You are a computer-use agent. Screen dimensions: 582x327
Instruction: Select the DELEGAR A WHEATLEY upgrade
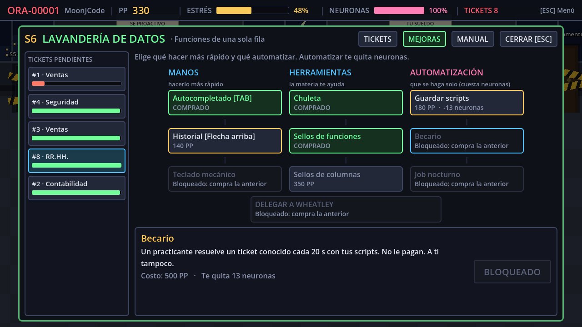346,209
